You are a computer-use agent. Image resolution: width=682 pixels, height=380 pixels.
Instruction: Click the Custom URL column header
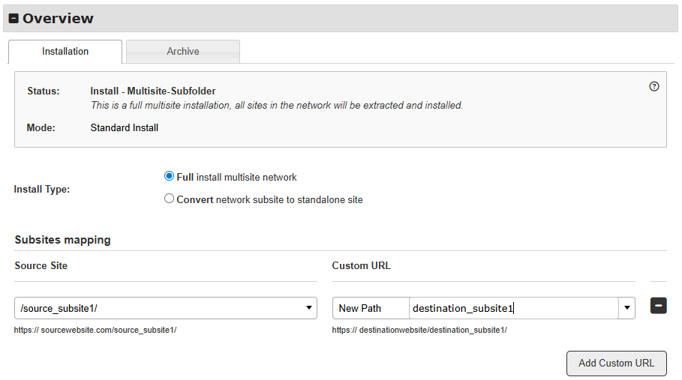pyautogui.click(x=361, y=265)
